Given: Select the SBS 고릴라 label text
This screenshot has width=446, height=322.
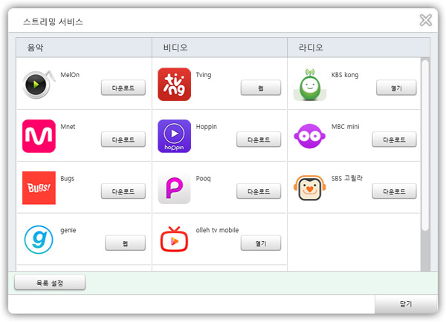Looking at the screenshot, I should (x=347, y=178).
